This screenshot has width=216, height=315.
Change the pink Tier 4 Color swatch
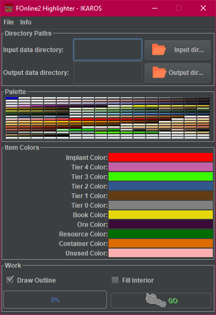click(161, 167)
